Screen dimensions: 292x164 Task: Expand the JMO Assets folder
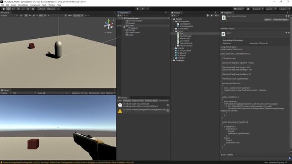174,29
